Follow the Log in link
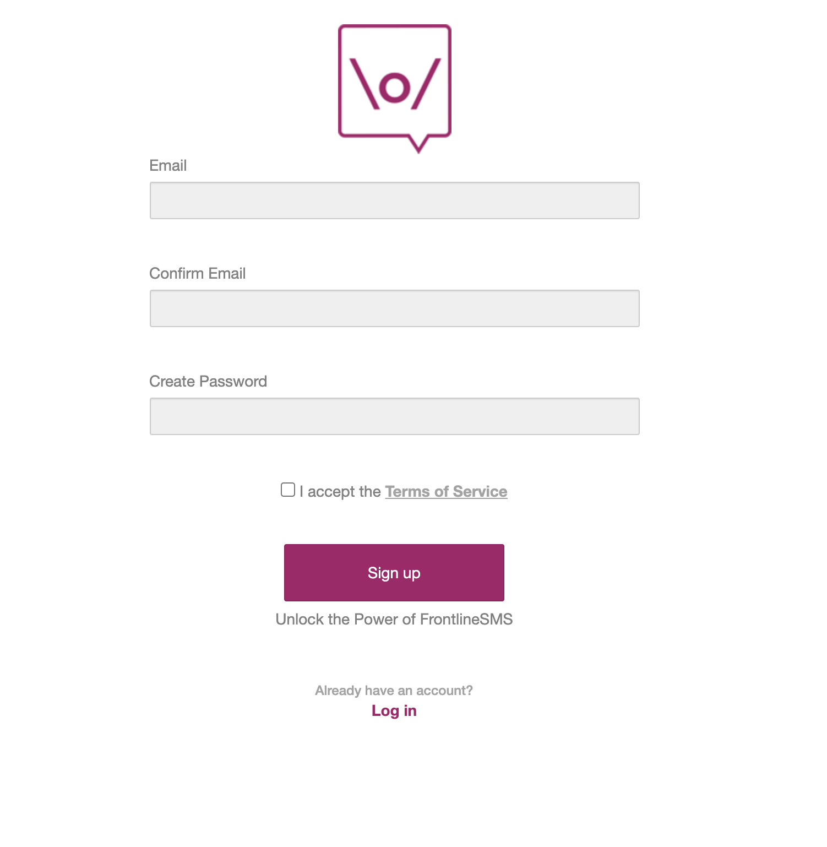 (x=394, y=710)
